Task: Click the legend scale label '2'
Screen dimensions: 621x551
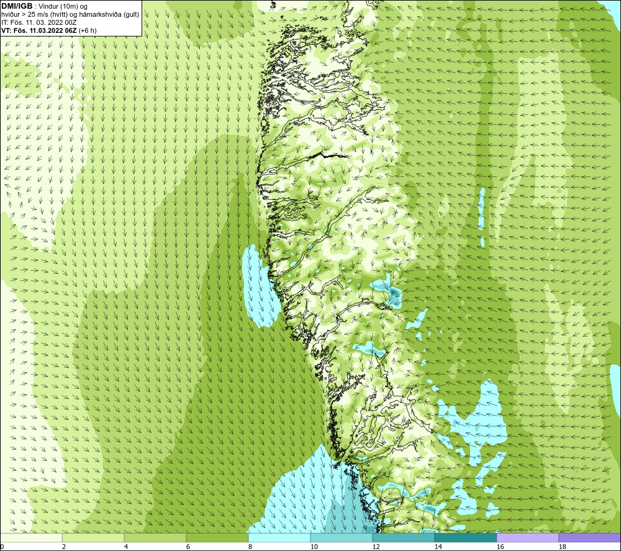Action: coord(64,547)
